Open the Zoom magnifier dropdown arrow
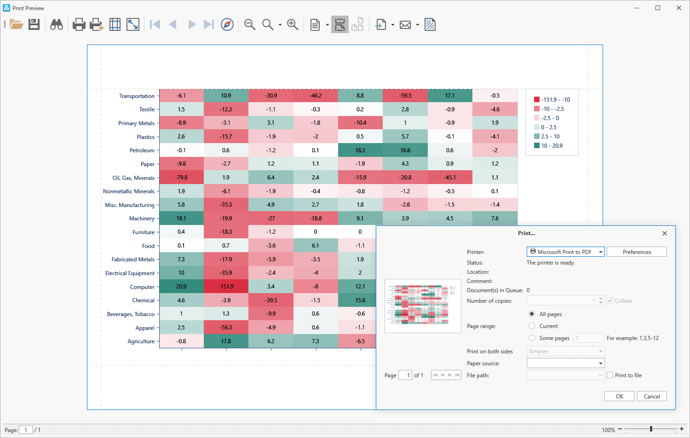The height and width of the screenshot is (438, 690). [280, 25]
